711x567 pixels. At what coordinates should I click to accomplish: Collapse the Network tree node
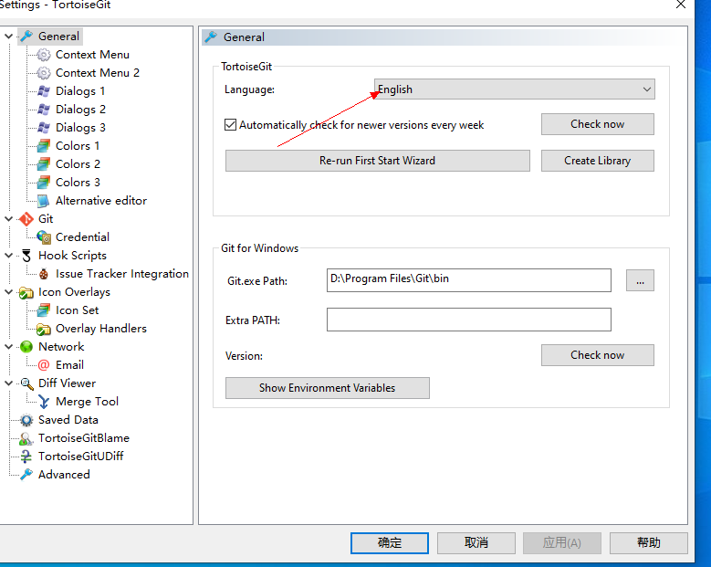[8, 347]
